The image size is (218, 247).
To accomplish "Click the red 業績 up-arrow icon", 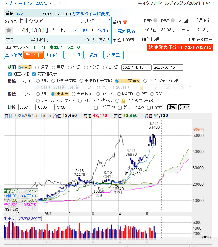I will [x=125, y=22].
